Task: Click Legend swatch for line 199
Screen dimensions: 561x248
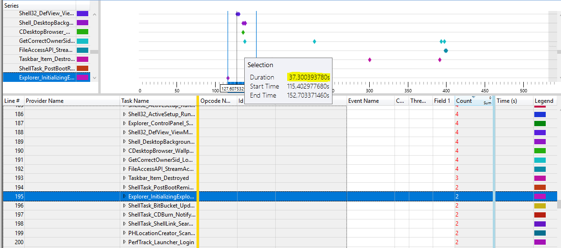Action: 540,233
